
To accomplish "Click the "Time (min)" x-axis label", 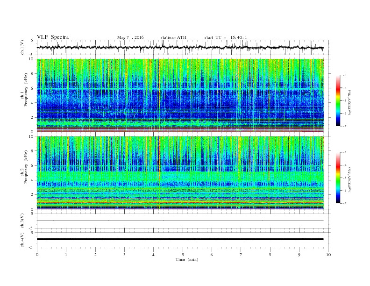I will point(187,259).
